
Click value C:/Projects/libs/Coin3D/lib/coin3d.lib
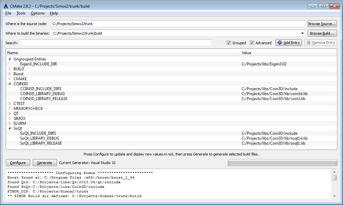[275, 94]
